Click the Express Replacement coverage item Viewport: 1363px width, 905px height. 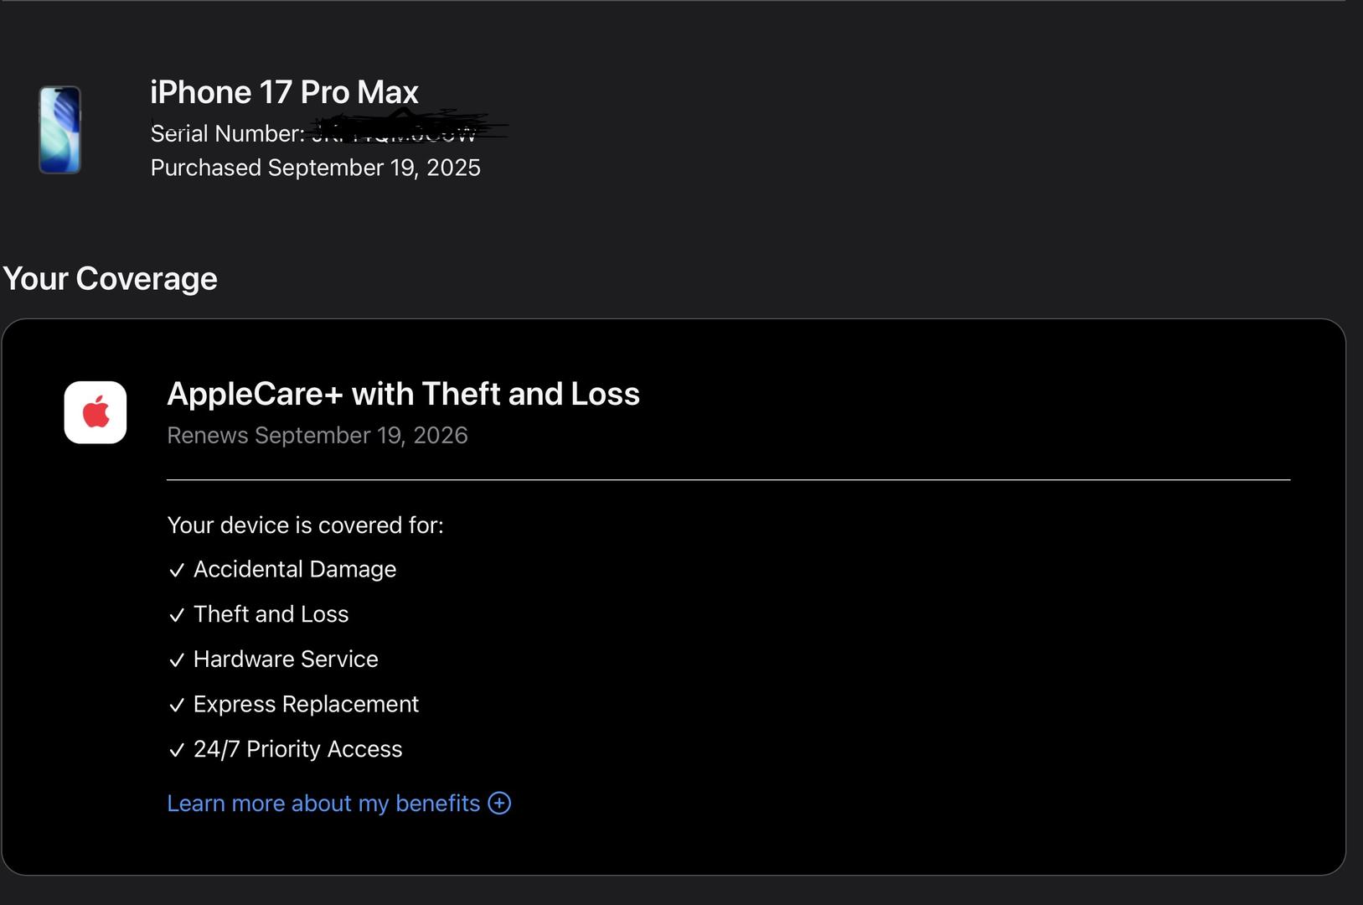pos(306,704)
